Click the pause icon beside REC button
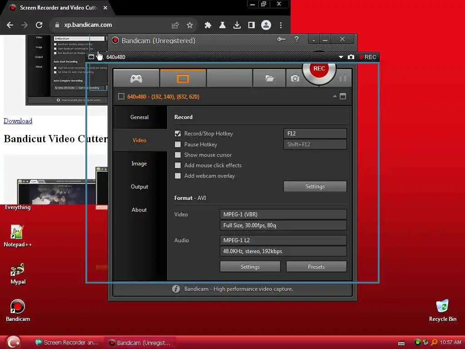 tap(343, 78)
